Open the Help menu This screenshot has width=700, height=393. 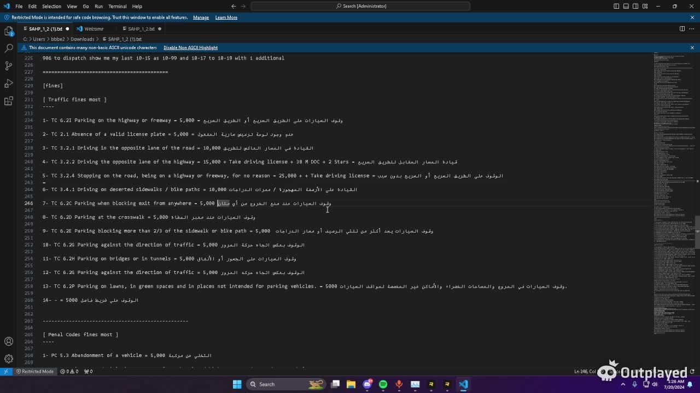pyautogui.click(x=137, y=6)
